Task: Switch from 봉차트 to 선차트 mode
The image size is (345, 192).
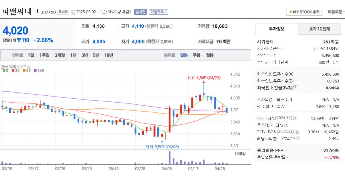Action: 17,55
